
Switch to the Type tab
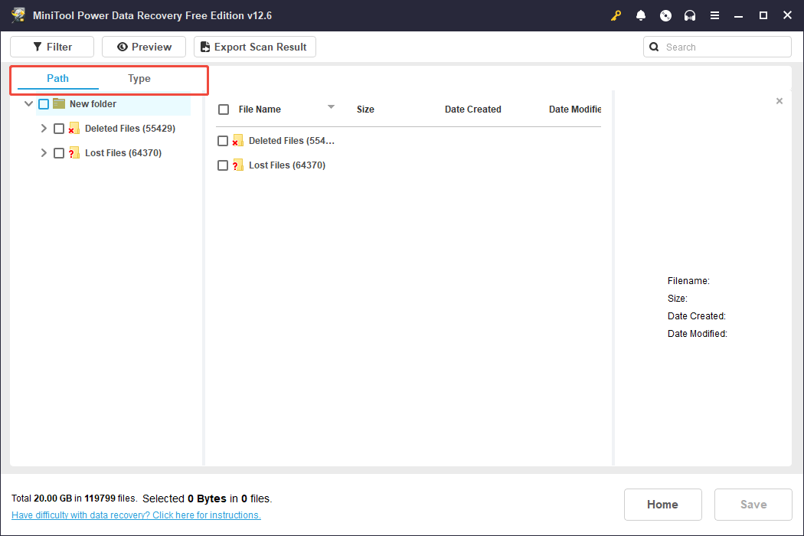pyautogui.click(x=139, y=78)
